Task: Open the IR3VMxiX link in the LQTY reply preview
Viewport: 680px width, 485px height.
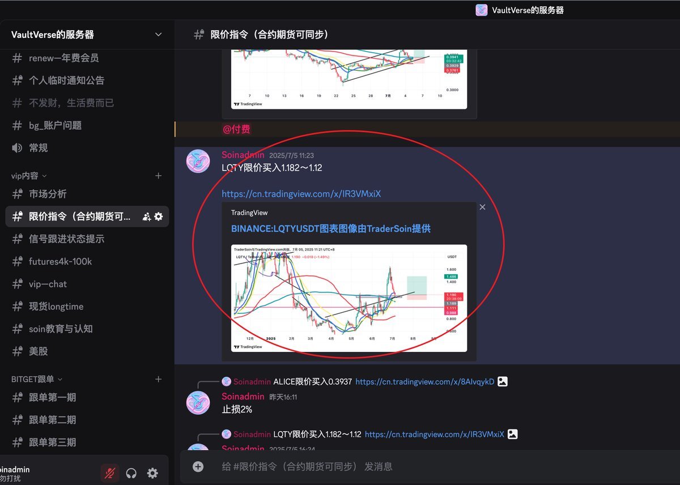Action: 435,435
